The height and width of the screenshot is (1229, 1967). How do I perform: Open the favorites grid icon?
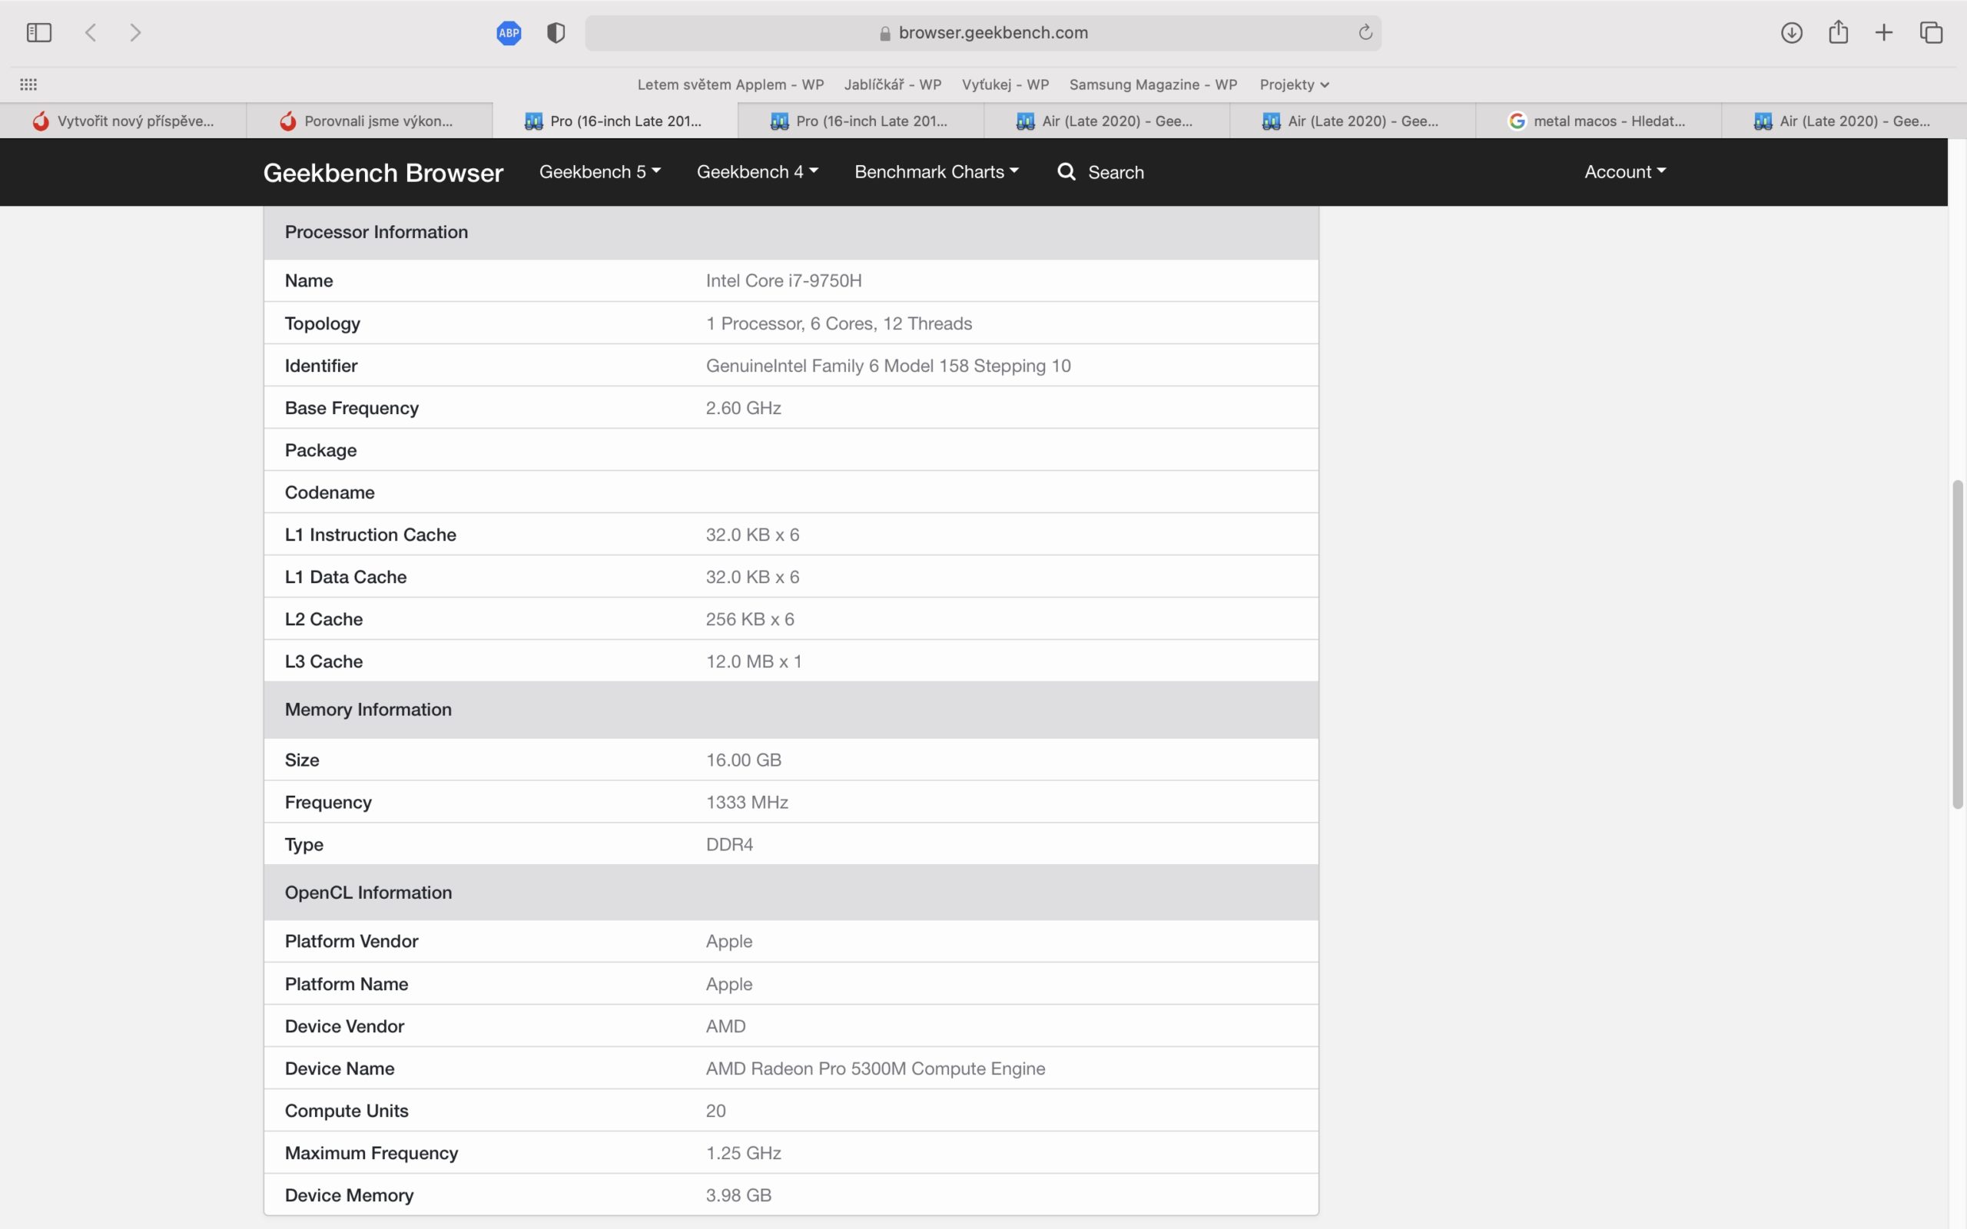pyautogui.click(x=28, y=84)
